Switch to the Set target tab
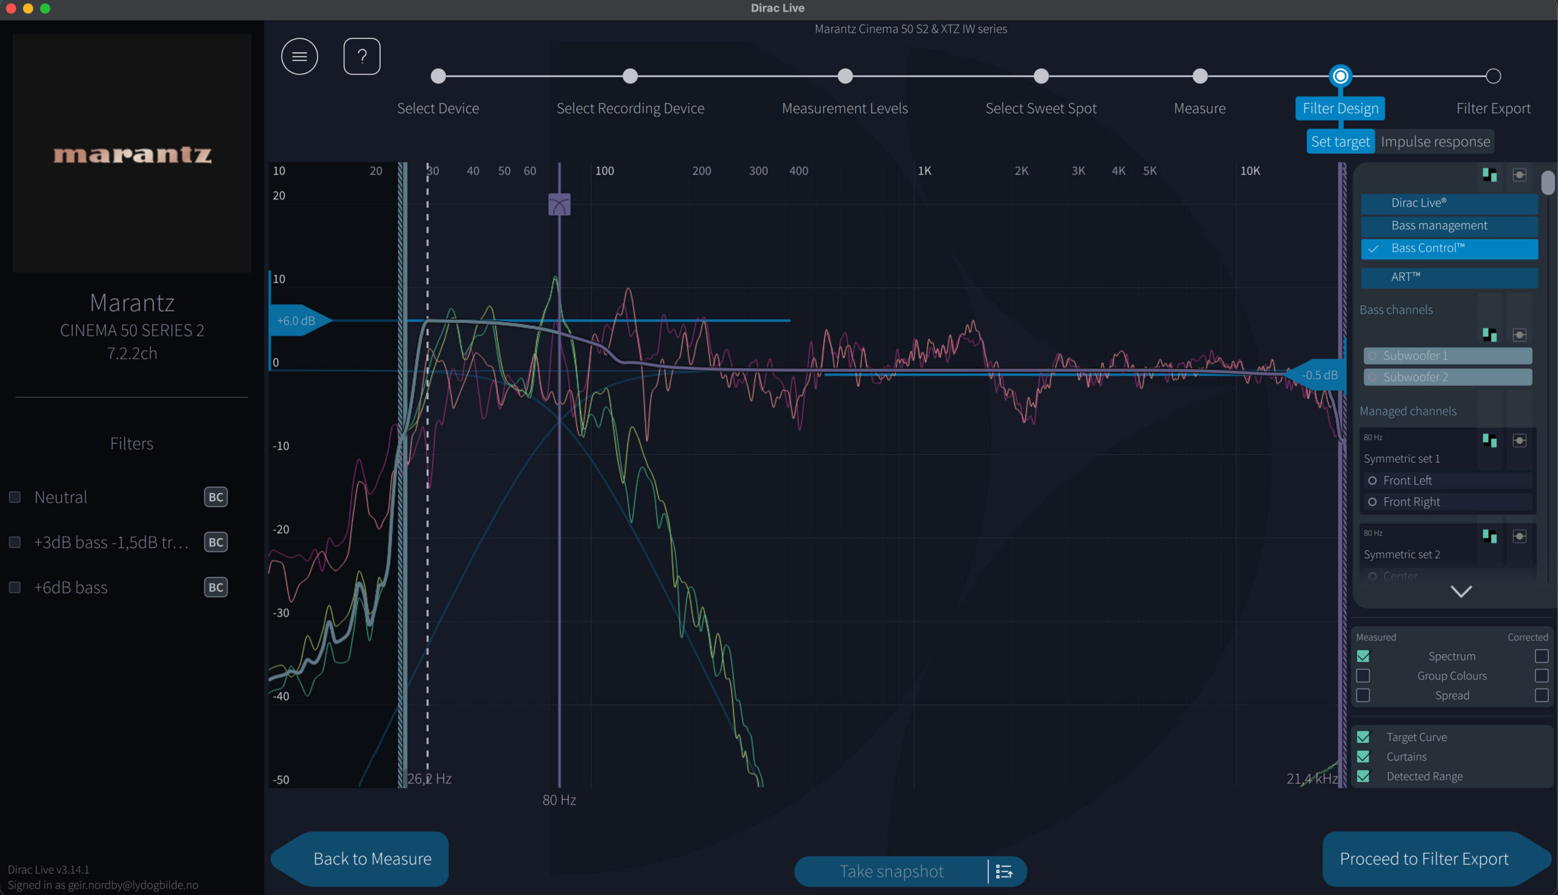This screenshot has width=1558, height=895. [1340, 142]
